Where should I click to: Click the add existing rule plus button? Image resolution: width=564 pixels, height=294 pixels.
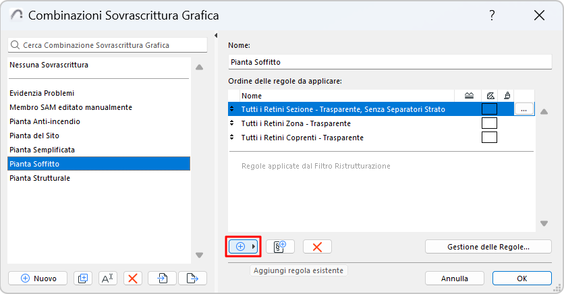click(242, 247)
